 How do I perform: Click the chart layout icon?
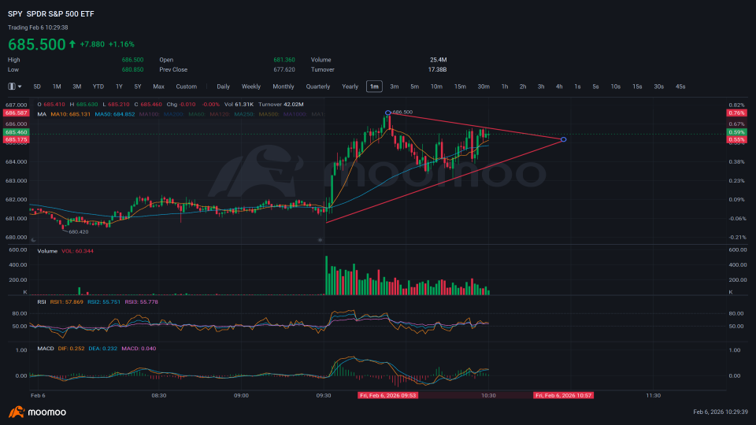(x=12, y=87)
